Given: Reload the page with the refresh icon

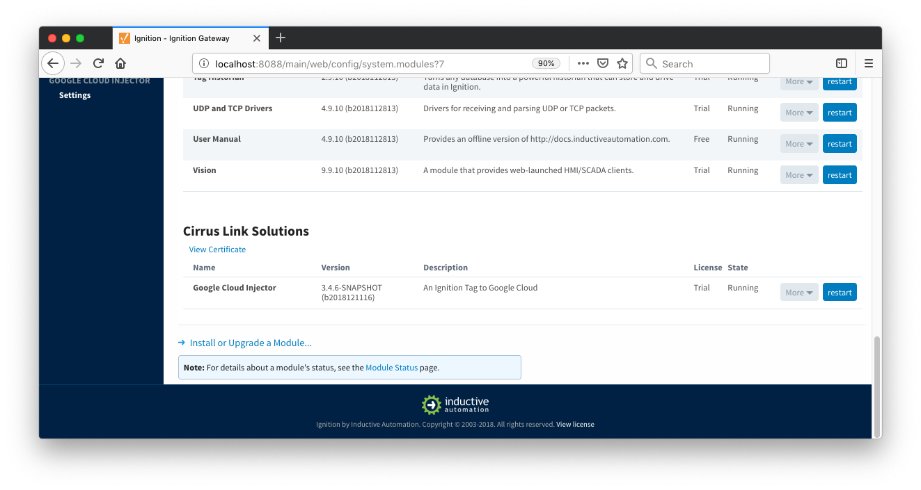Looking at the screenshot, I should click(x=98, y=63).
